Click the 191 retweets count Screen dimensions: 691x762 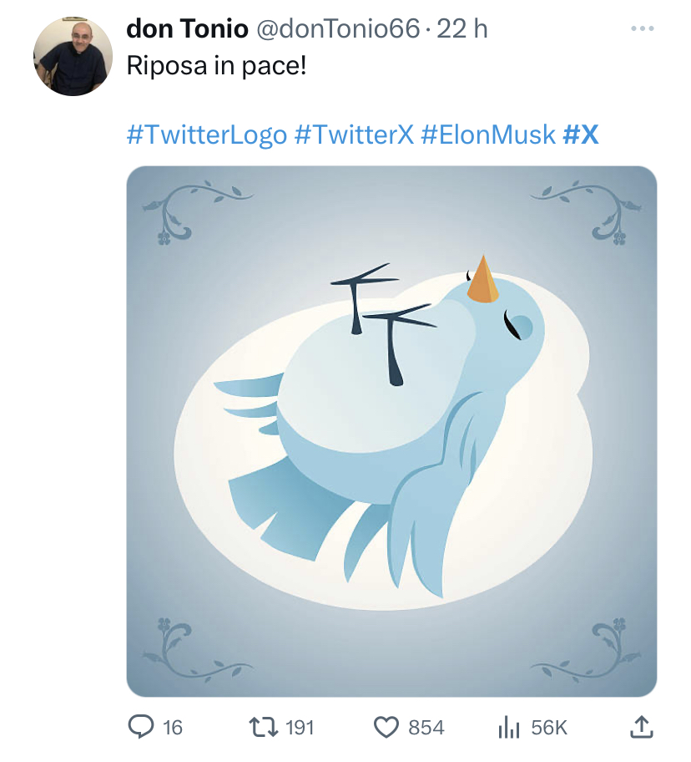click(300, 728)
